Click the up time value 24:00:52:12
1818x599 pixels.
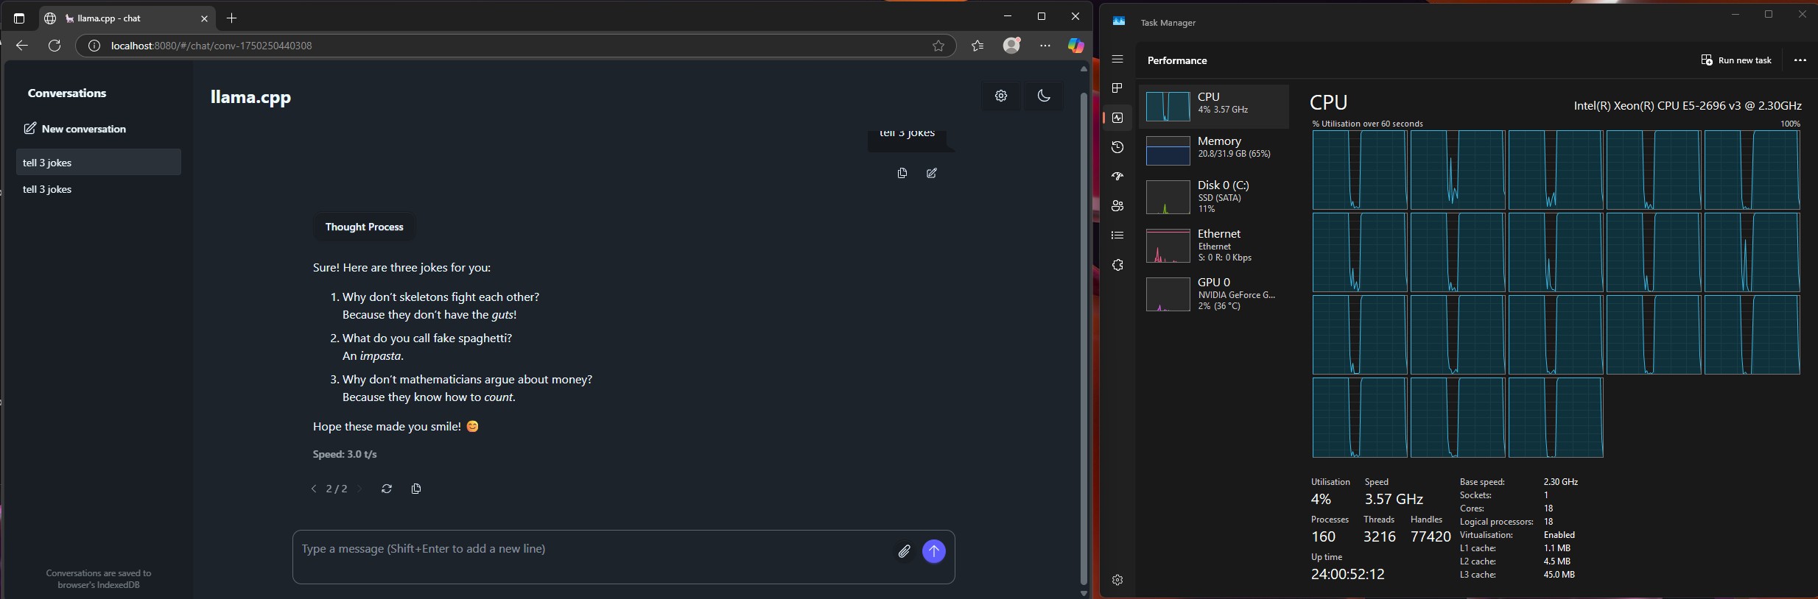point(1347,575)
